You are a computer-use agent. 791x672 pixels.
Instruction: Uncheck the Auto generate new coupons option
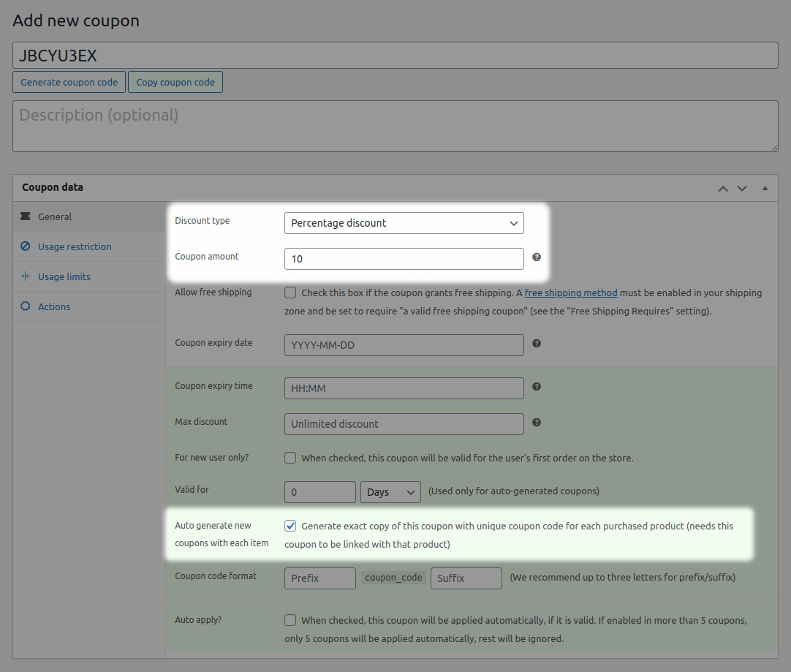(x=290, y=525)
